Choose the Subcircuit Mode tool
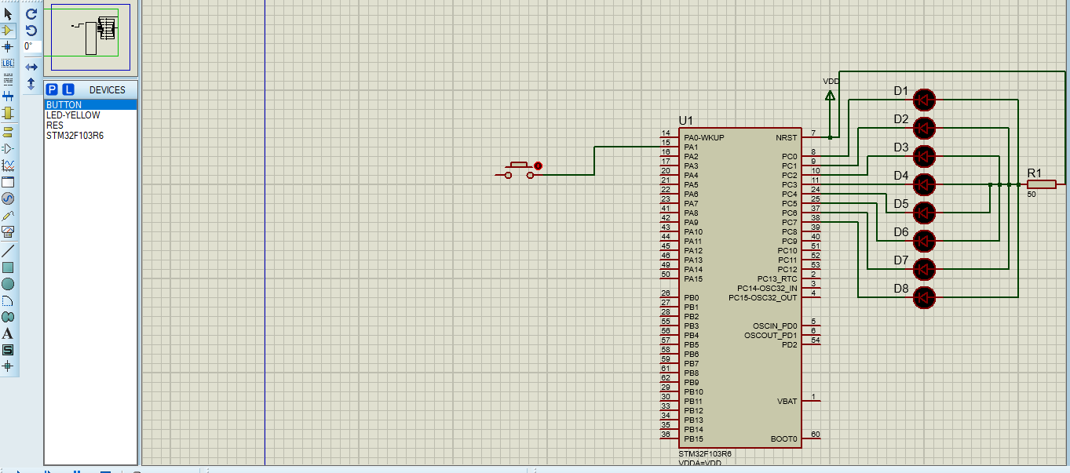Image resolution: width=1070 pixels, height=473 pixels. (8, 114)
